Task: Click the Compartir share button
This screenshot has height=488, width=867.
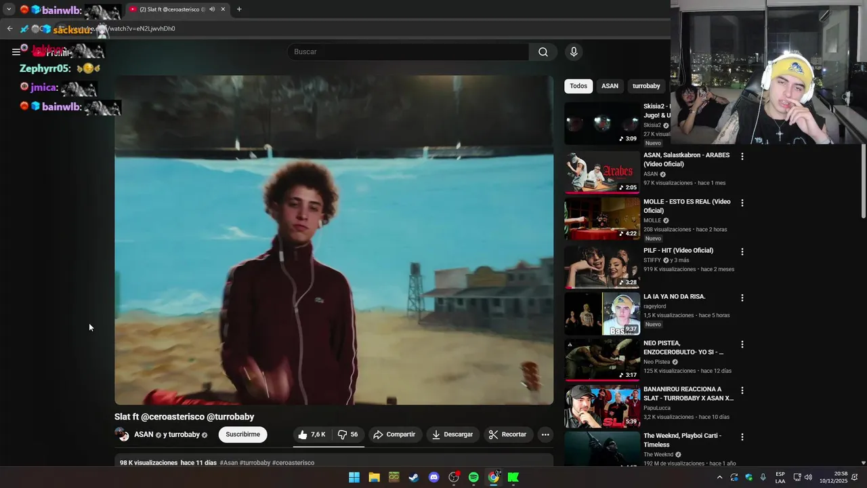Action: (x=395, y=434)
